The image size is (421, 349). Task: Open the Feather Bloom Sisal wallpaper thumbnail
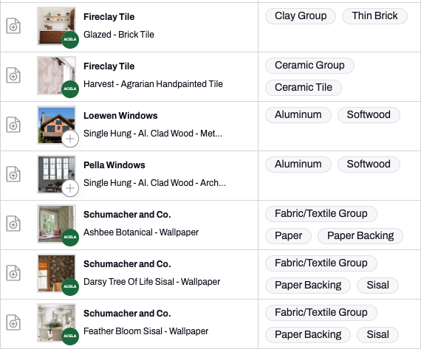(56, 323)
